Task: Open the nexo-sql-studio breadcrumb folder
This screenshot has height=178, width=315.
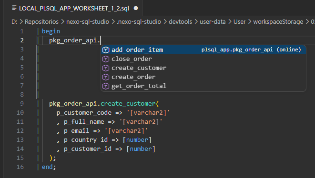Action: [x=88, y=22]
